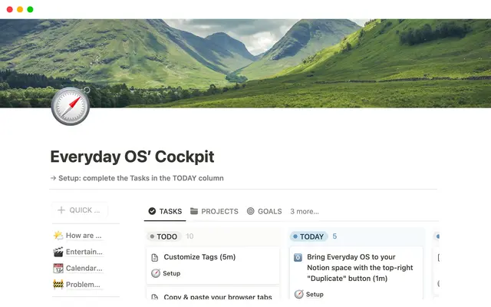Viewport: 491px width, 307px height.
Task: Click the plus icon in QUICK button
Action: pyautogui.click(x=61, y=210)
